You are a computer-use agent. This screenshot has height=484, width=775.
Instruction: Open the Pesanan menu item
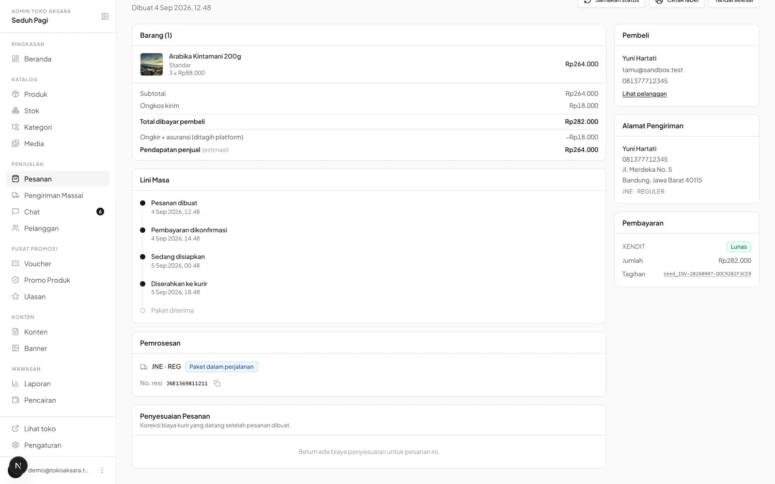pyautogui.click(x=58, y=179)
